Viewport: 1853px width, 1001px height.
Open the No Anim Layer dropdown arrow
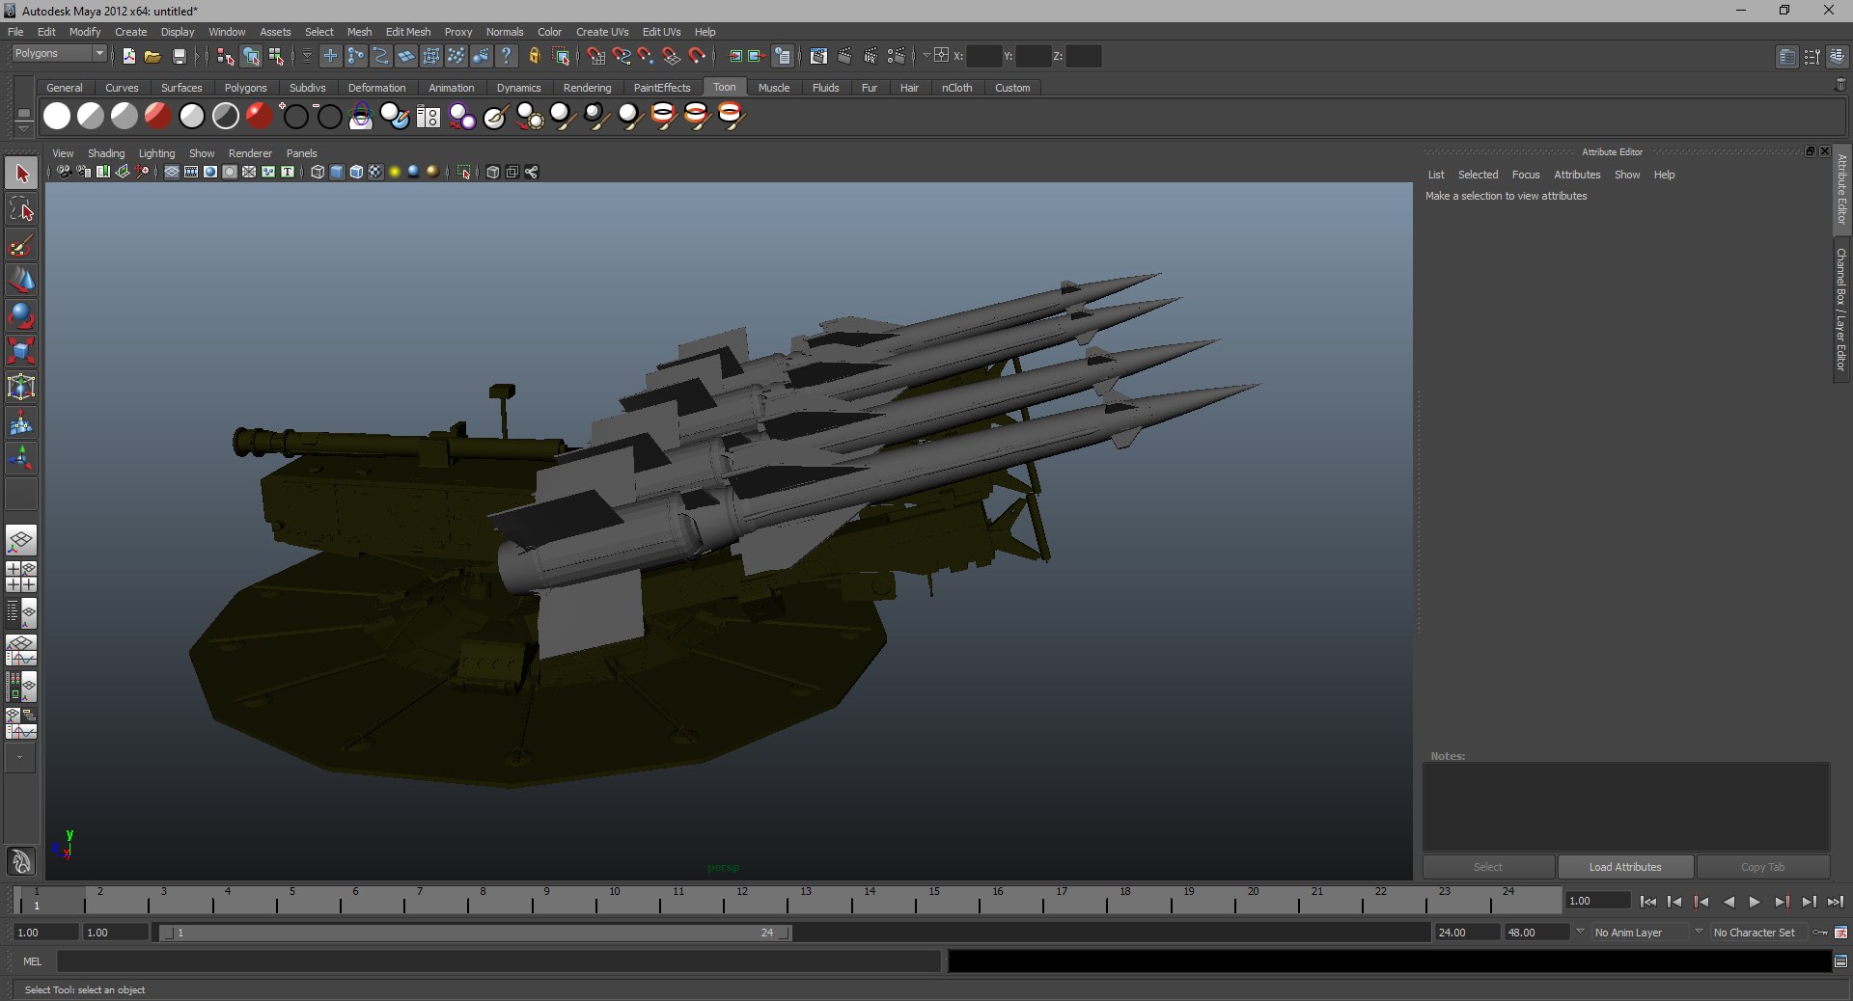(1580, 933)
